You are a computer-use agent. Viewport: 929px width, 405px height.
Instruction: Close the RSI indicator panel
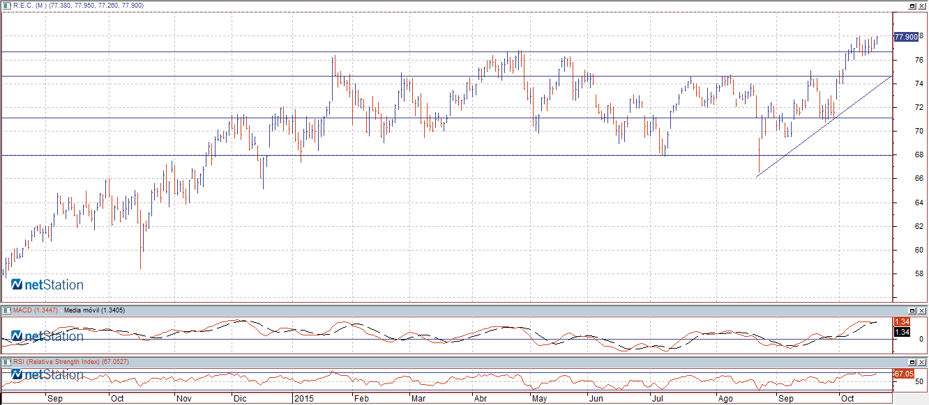(922, 363)
